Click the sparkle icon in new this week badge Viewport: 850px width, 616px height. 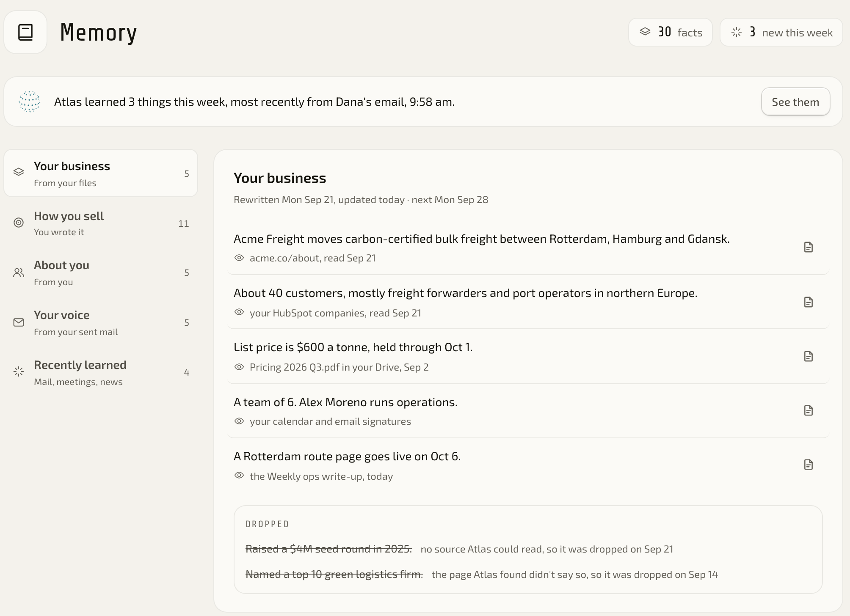(x=737, y=32)
